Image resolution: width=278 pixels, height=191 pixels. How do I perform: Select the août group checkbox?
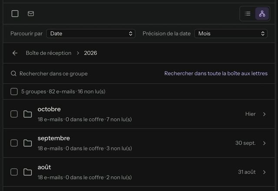[14, 172]
